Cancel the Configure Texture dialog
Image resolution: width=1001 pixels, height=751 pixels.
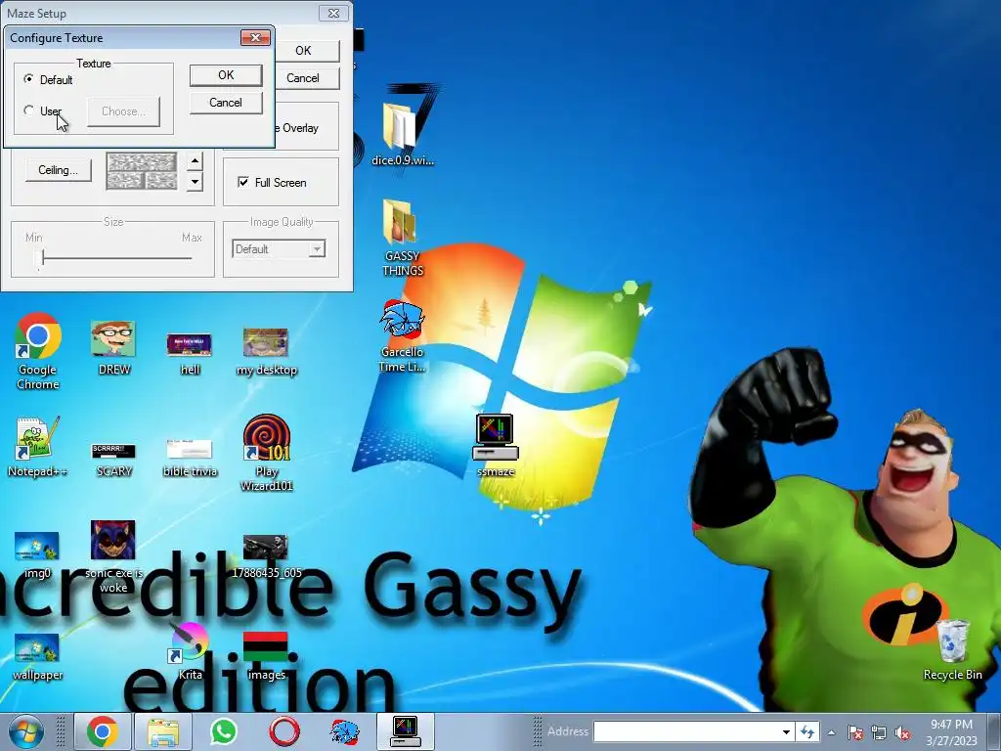[226, 103]
